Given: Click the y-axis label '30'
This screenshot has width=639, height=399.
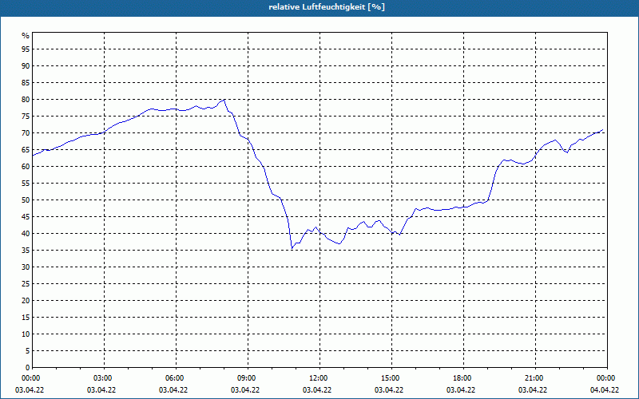Looking at the screenshot, I should pyautogui.click(x=26, y=267).
